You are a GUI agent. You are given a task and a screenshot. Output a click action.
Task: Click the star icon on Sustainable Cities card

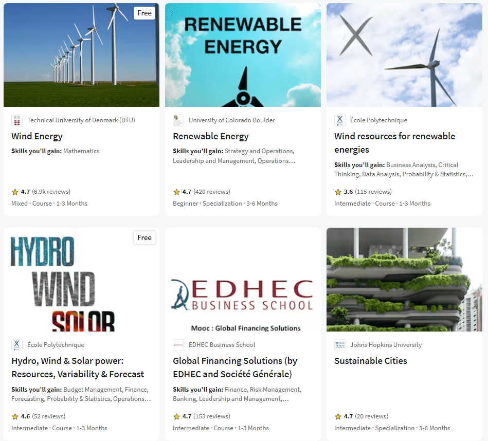338,416
